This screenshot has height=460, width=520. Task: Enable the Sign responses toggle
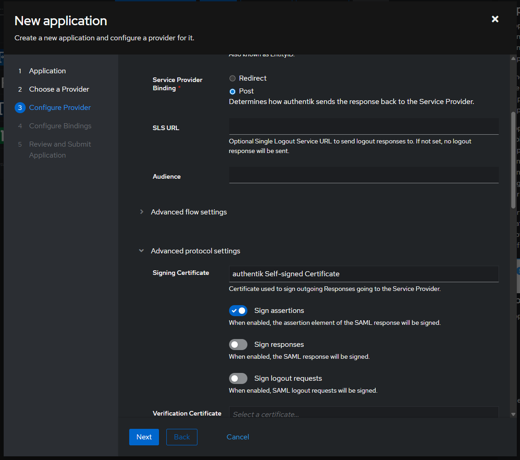tap(238, 344)
